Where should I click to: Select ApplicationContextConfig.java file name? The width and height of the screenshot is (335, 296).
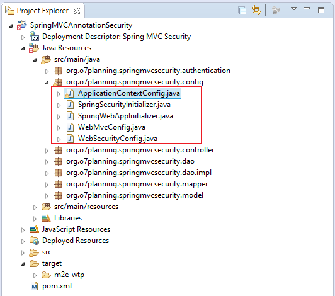point(129,93)
